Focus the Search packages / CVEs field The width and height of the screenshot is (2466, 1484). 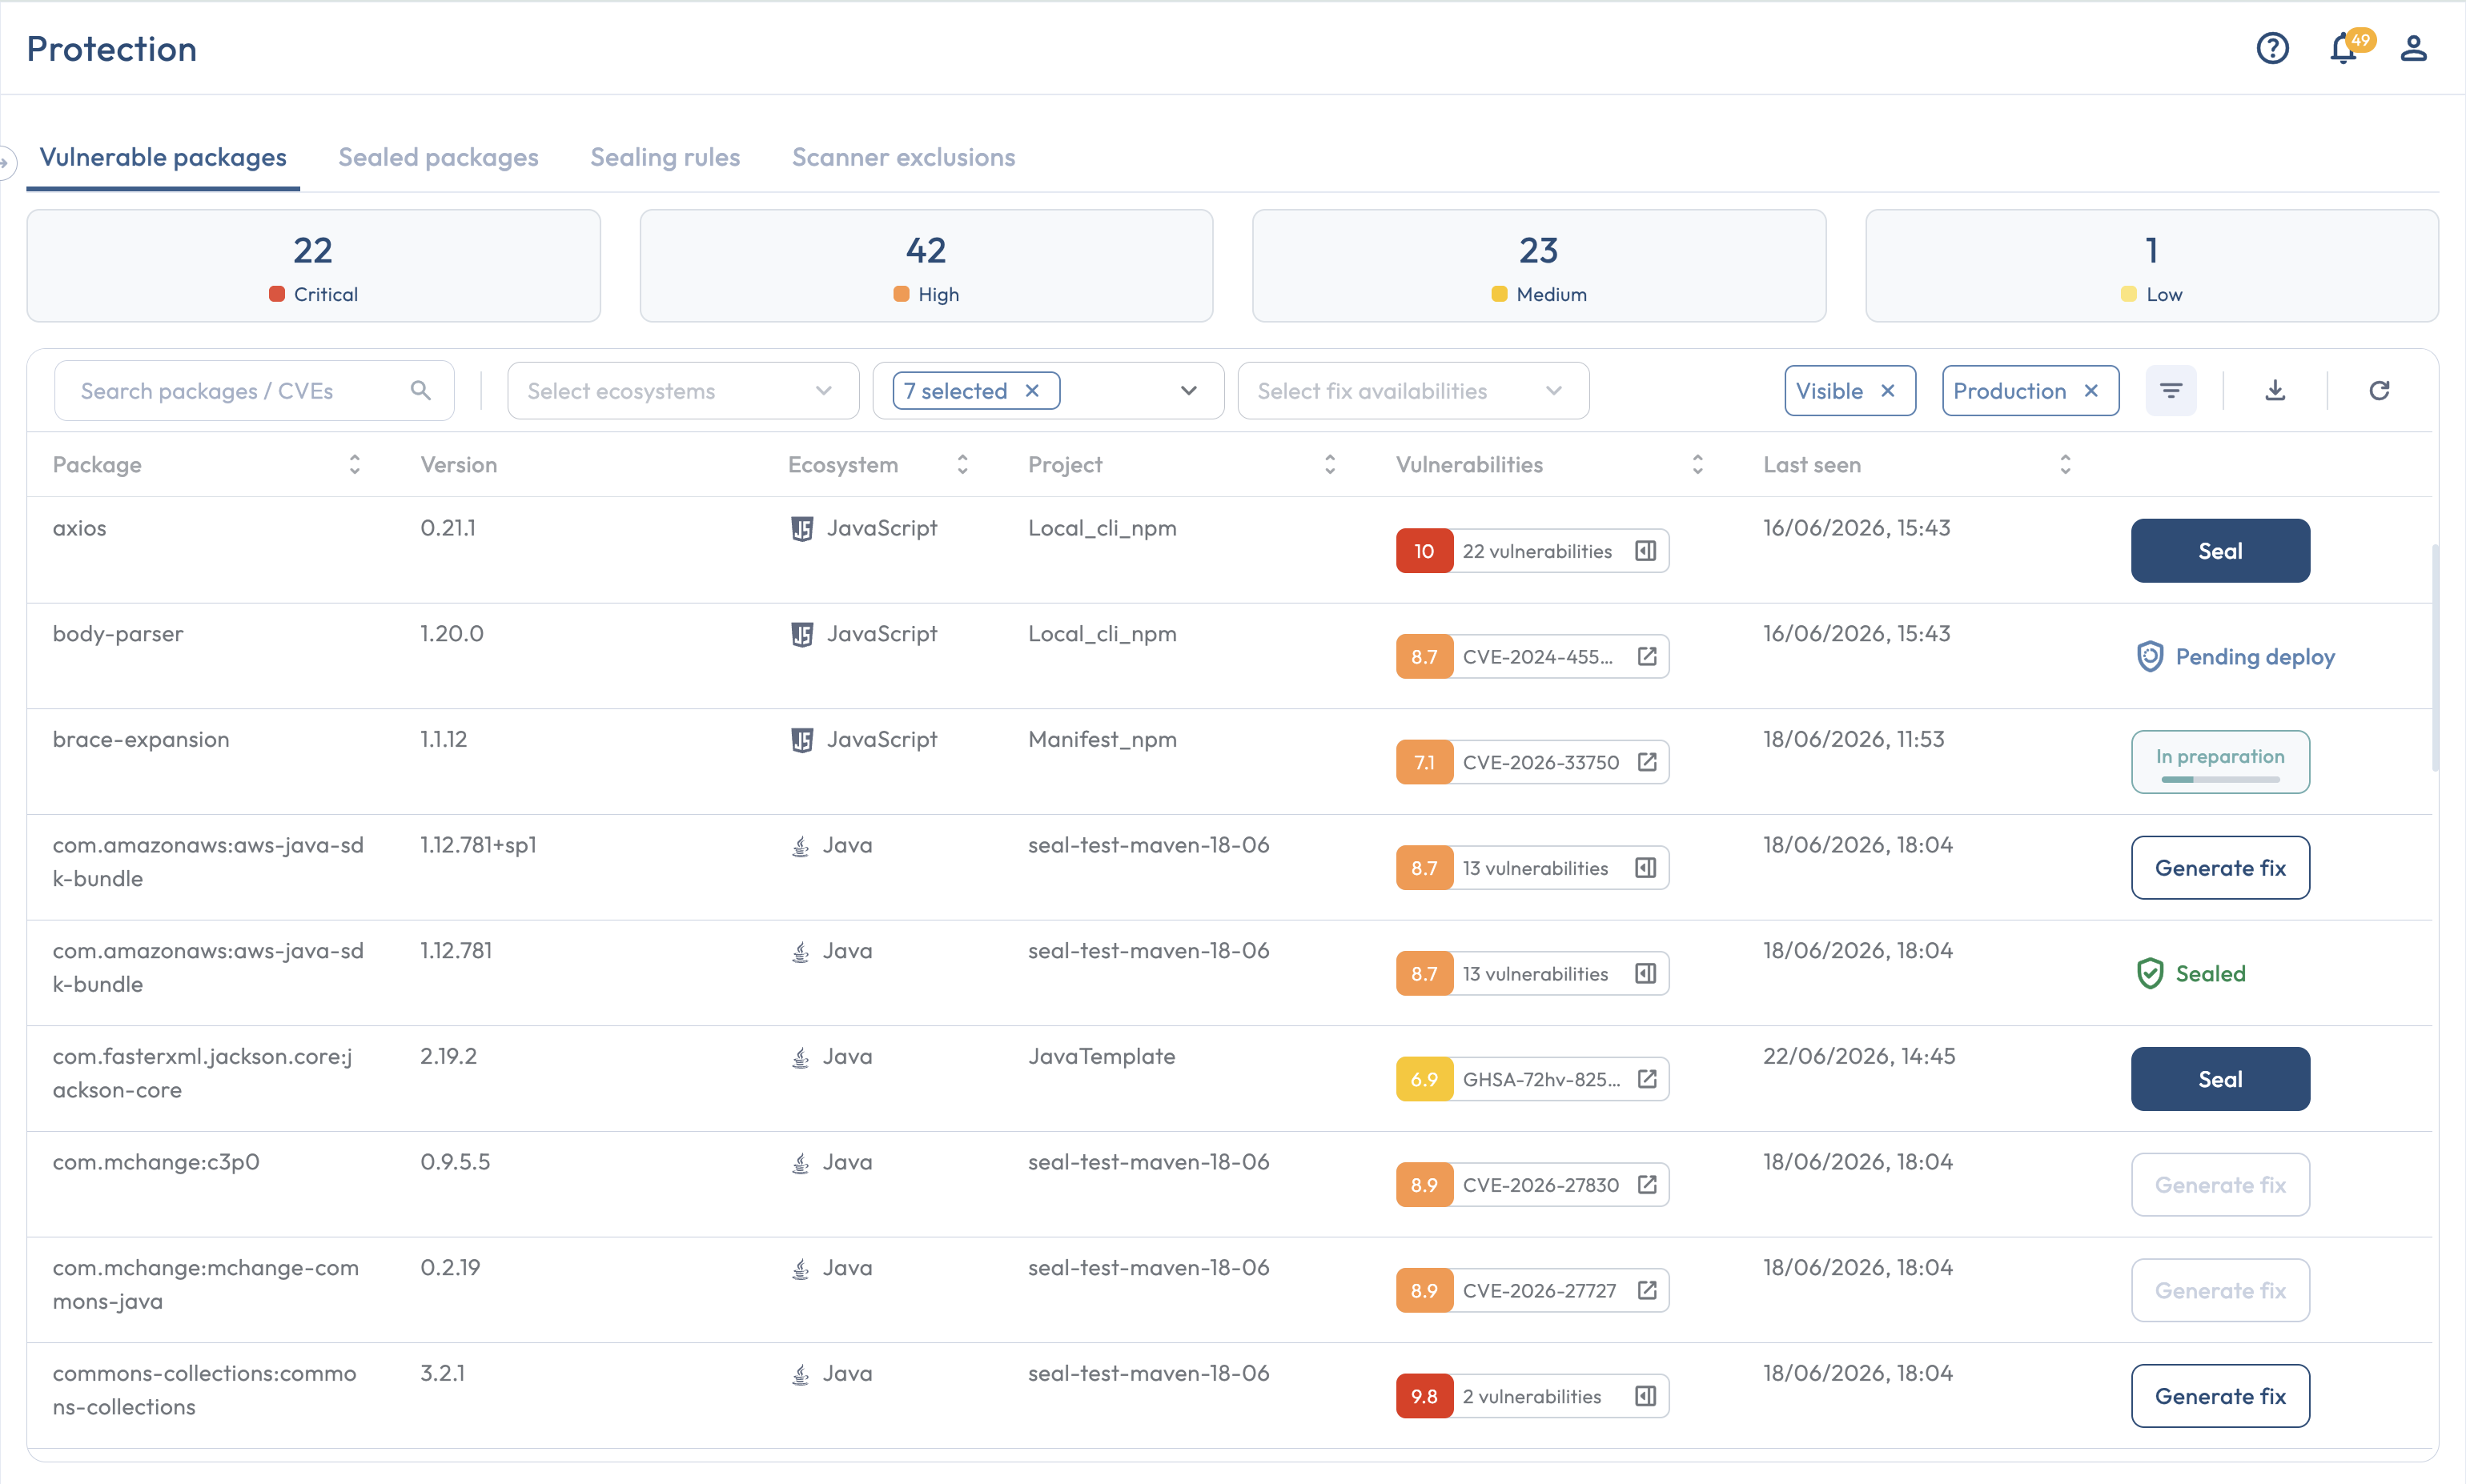point(254,391)
